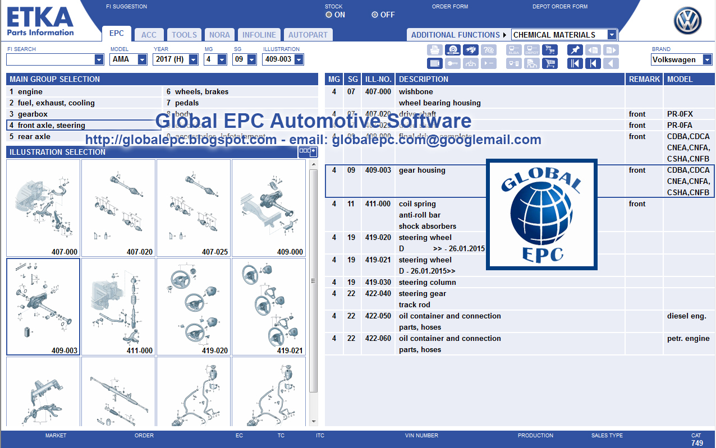
Task: Switch to the INFOLINE tab
Action: (259, 34)
